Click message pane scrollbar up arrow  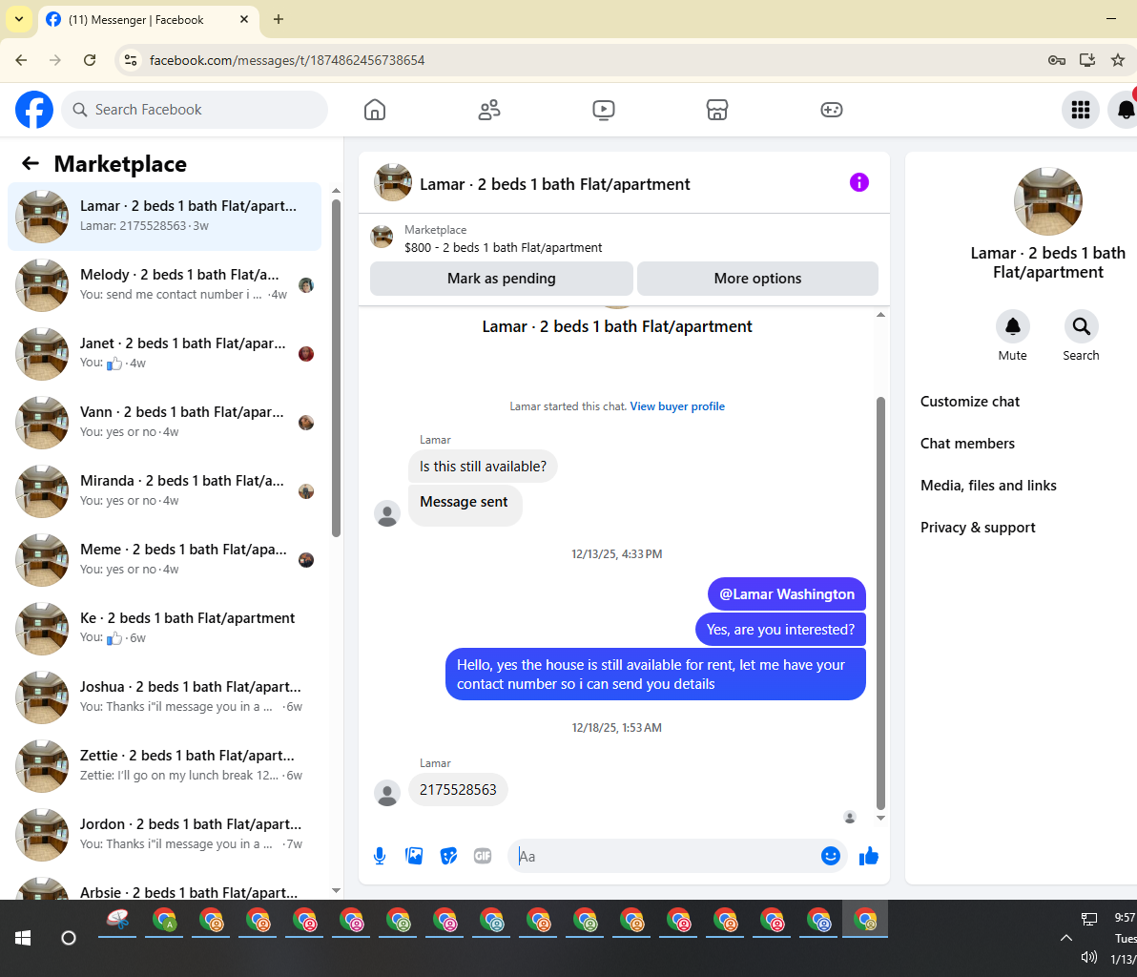880,315
